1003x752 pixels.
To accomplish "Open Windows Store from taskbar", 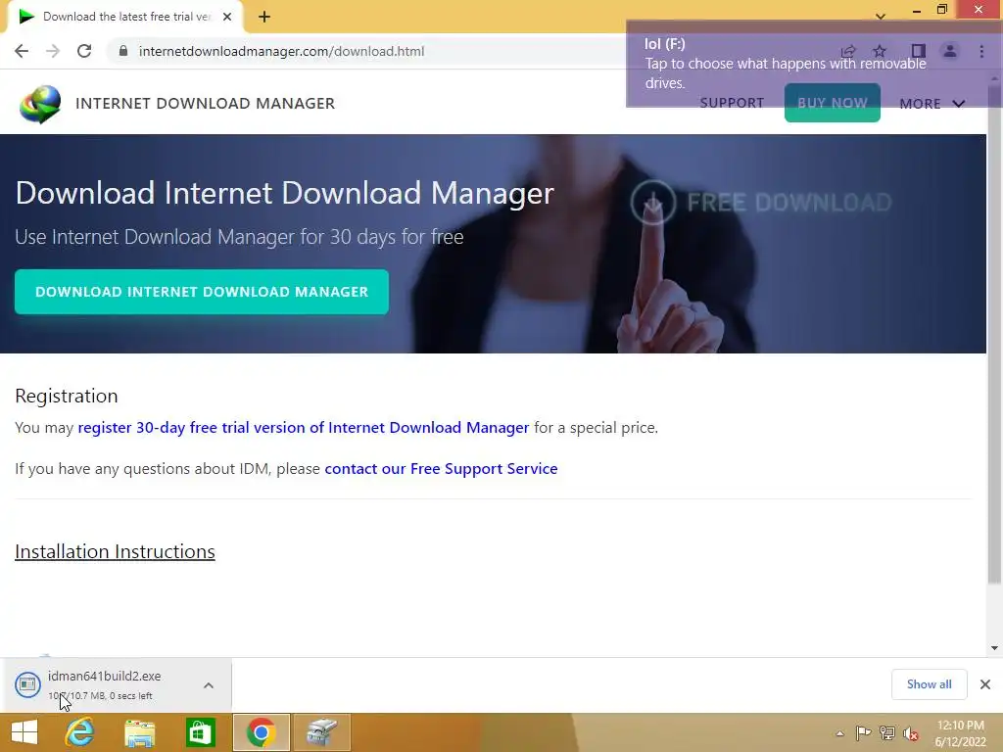I will coord(200,732).
